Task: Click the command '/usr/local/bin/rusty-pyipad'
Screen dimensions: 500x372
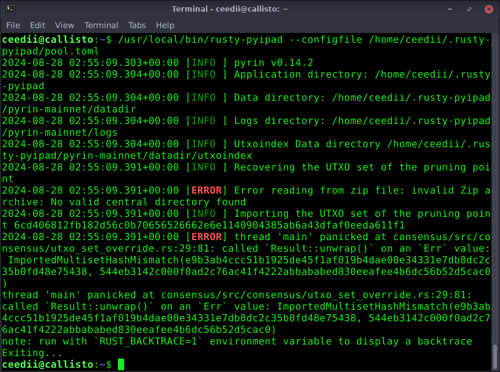Action: pos(200,40)
